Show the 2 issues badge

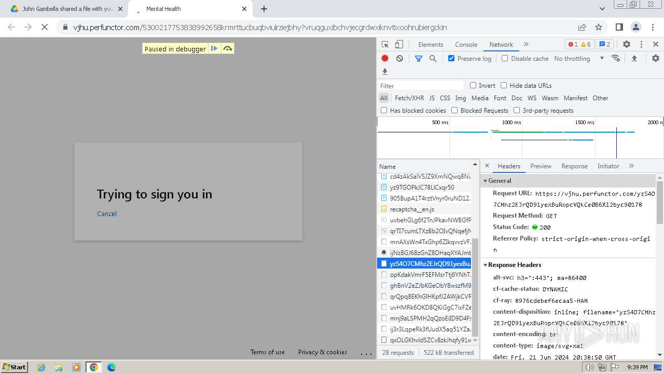pos(604,44)
